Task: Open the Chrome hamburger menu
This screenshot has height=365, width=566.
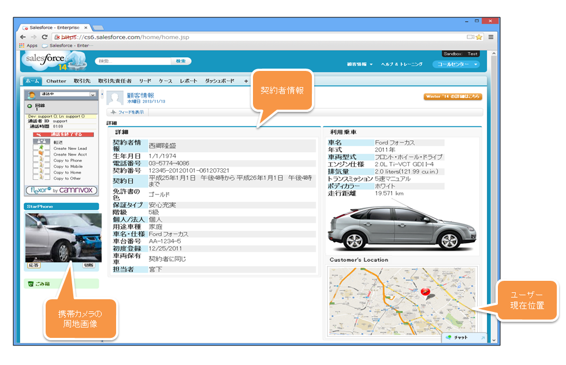Action: [491, 37]
